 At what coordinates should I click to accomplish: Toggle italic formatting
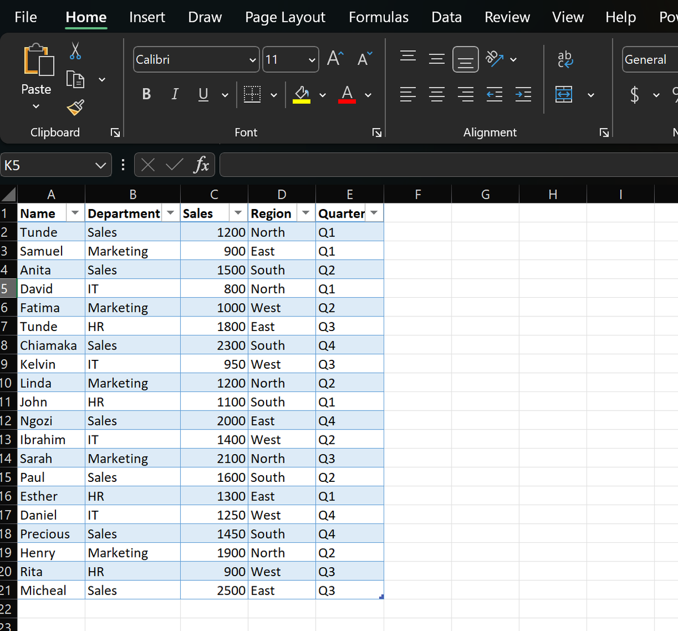point(175,94)
